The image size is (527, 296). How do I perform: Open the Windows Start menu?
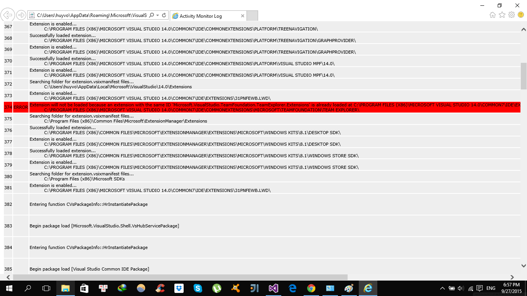tap(9, 288)
